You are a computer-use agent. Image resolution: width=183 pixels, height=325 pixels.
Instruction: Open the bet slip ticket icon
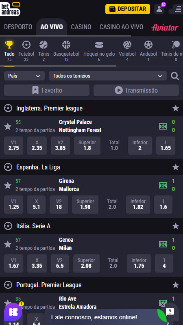pos(13,312)
